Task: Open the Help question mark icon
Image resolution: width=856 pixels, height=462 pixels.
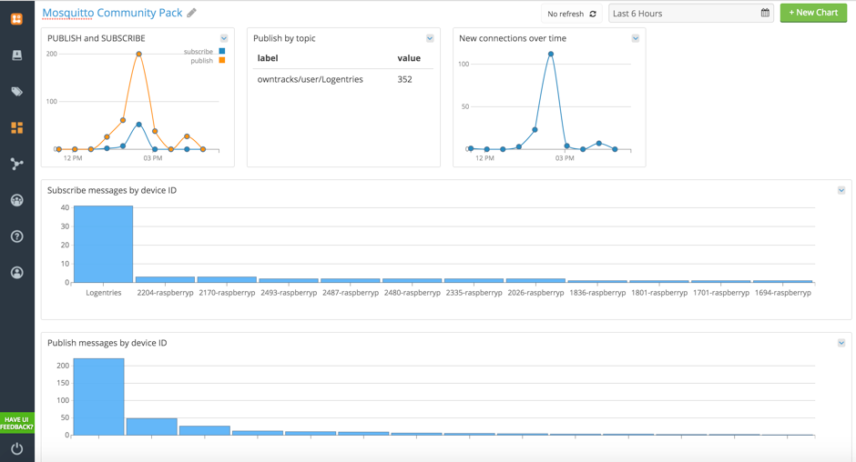Action: click(x=16, y=236)
